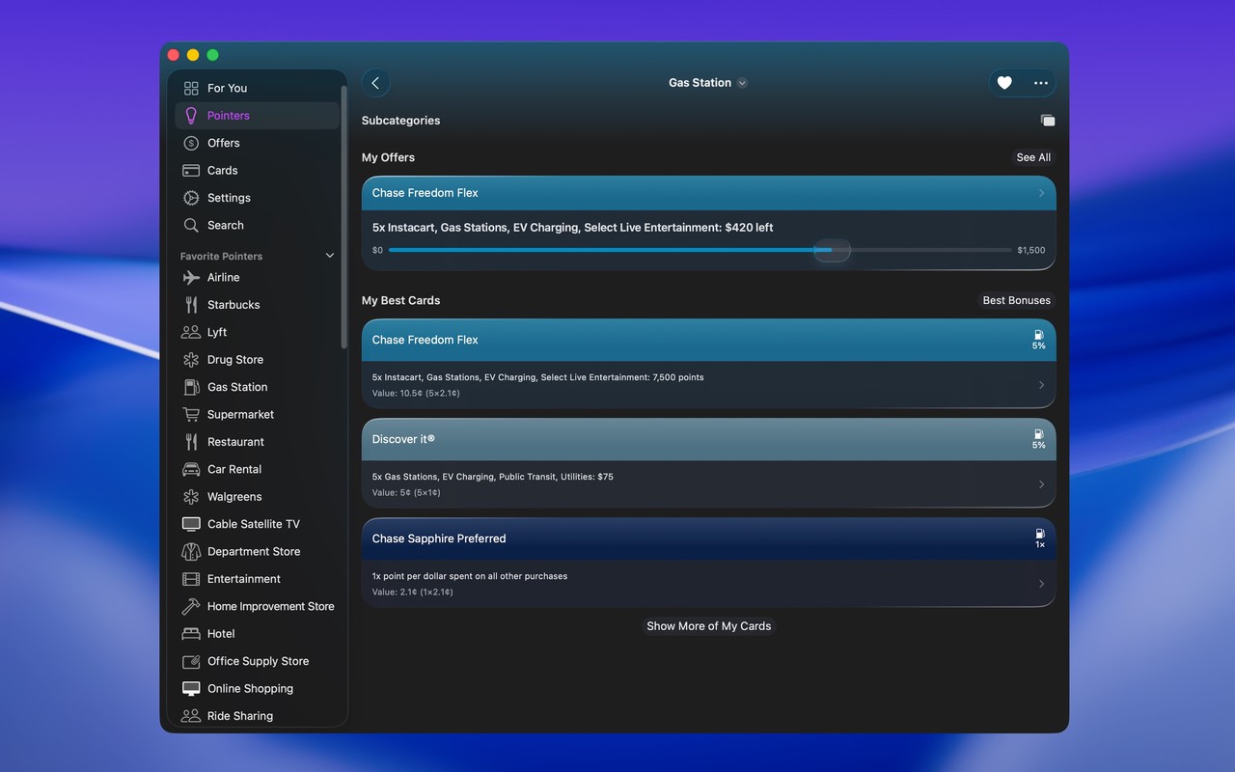Click the Hotel bed icon
Screen dimensions: 1235x772
tap(191, 634)
